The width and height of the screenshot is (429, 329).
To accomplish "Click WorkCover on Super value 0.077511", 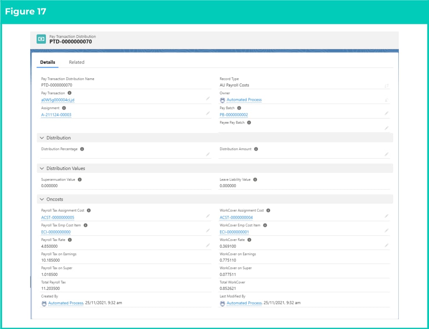I will tap(227, 274).
